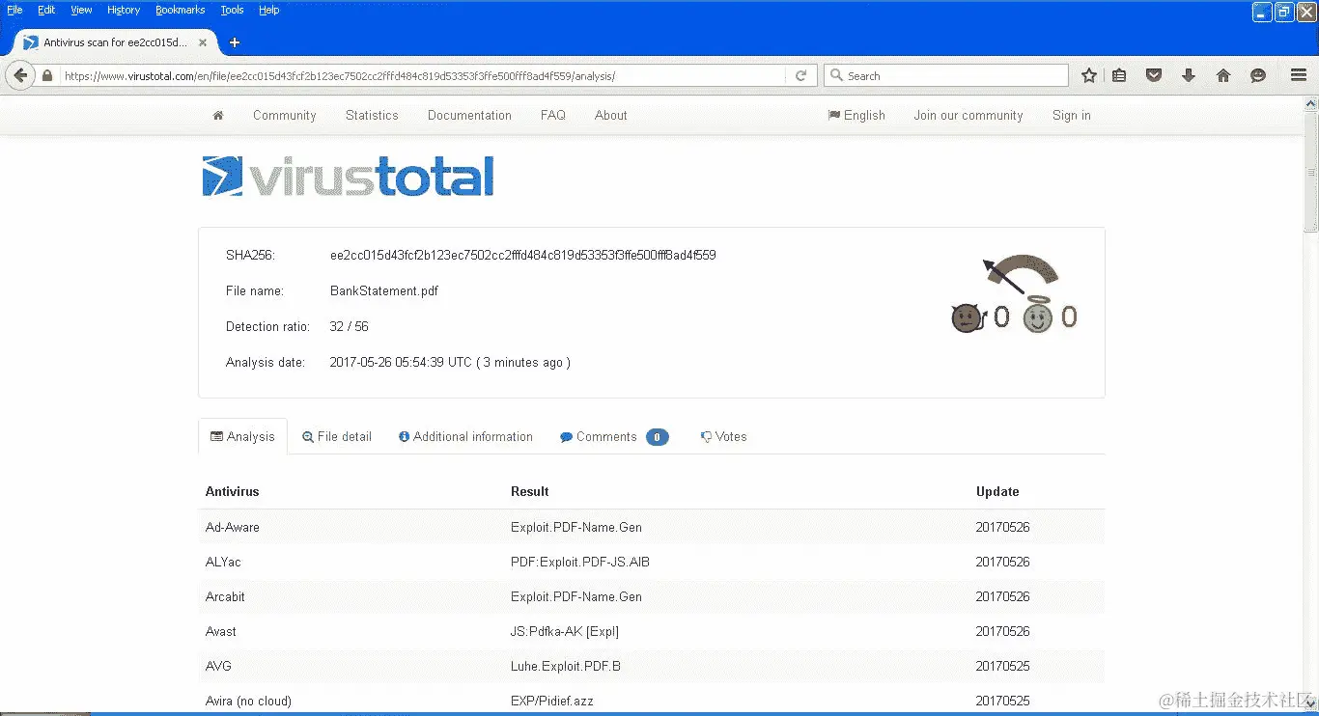This screenshot has height=716, width=1319.
Task: Open the Votes tab
Action: click(723, 436)
